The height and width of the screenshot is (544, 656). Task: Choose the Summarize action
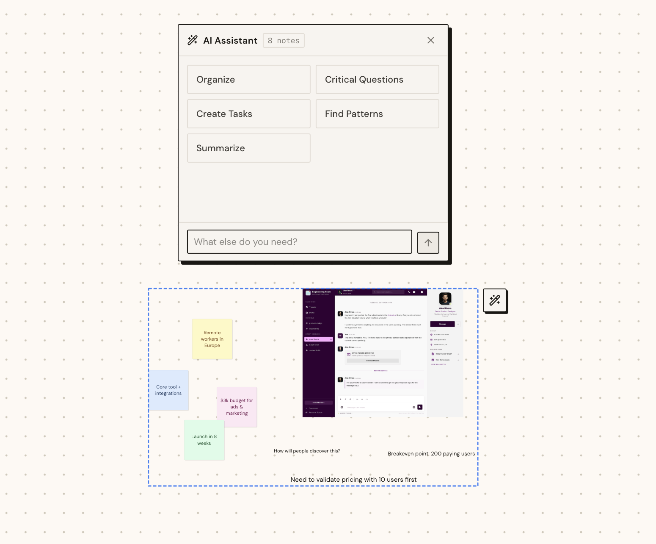(x=249, y=148)
